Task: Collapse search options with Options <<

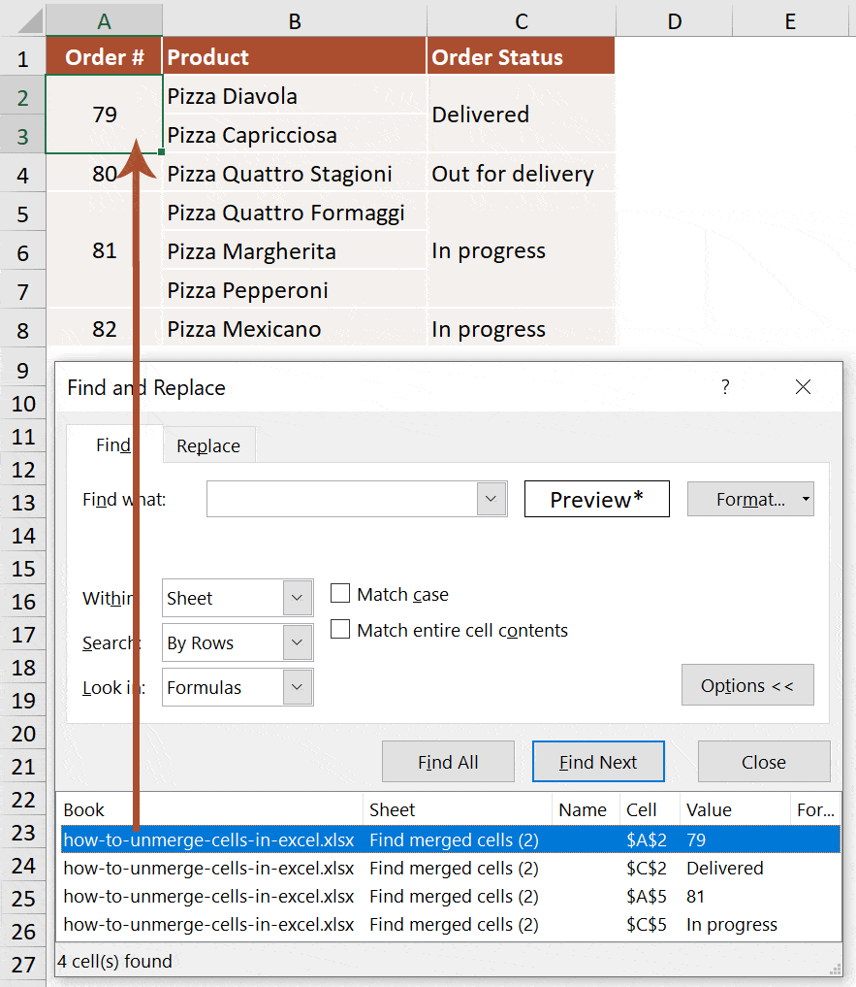Action: click(746, 684)
